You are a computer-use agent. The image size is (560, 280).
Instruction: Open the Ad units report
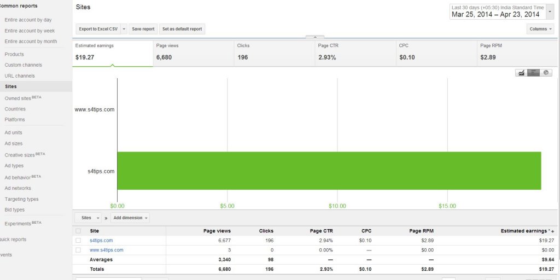coord(13,132)
